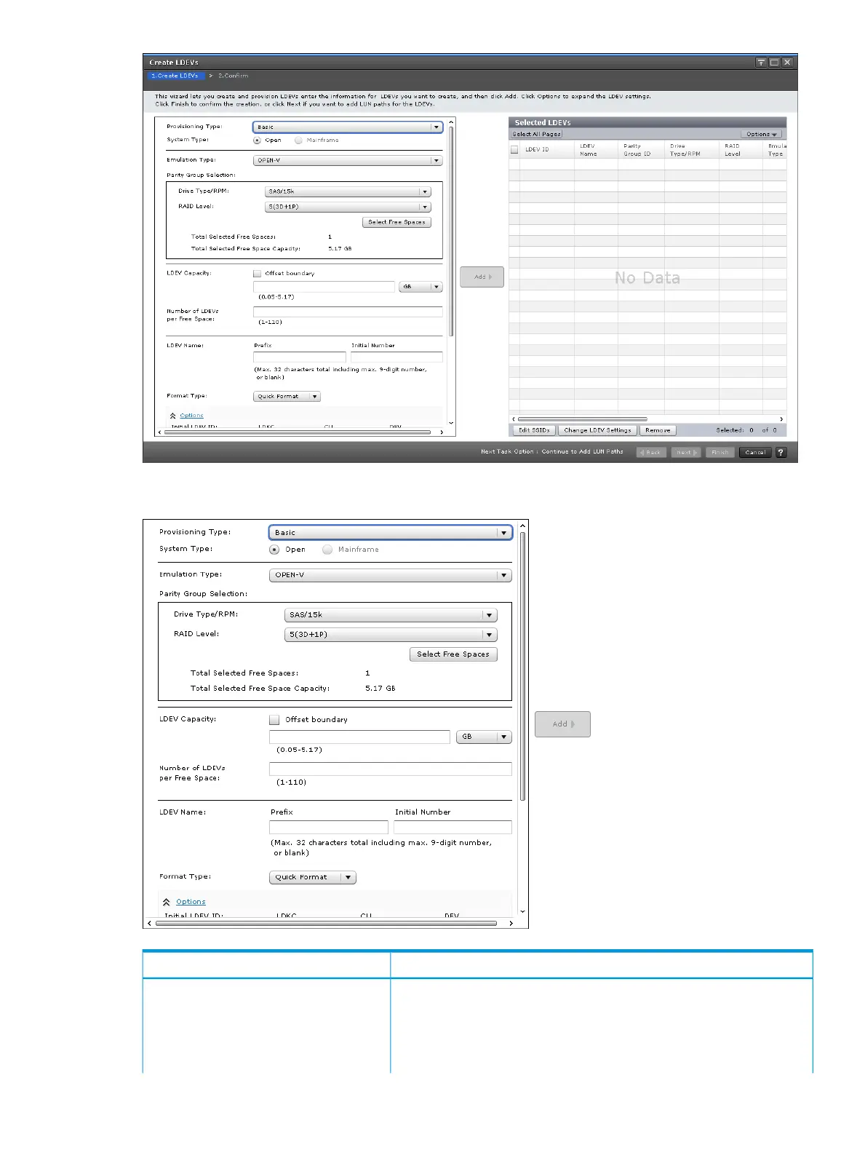Viewport: 865px width, 1153px height.
Task: Click the pin icon in Create LDEVs title bar
Action: click(x=761, y=63)
